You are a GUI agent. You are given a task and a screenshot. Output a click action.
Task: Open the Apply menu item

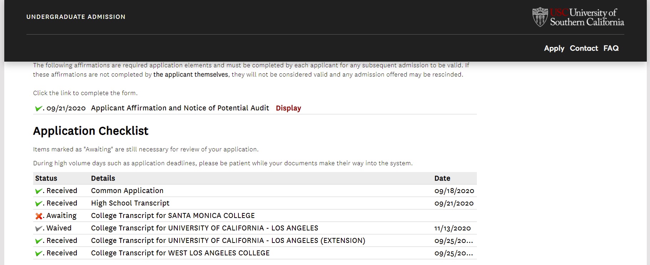click(x=554, y=48)
